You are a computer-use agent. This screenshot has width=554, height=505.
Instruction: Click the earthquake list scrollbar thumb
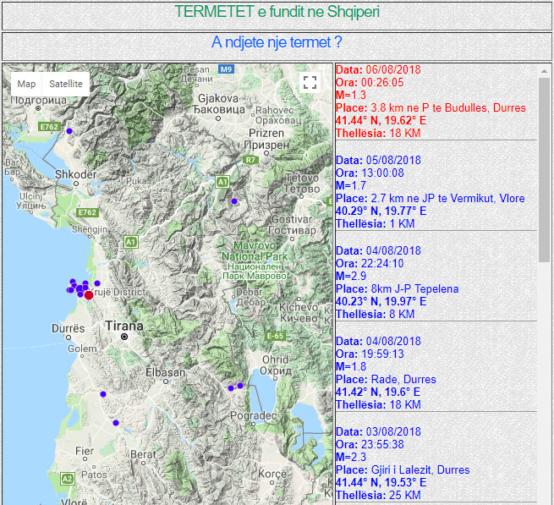(x=544, y=169)
